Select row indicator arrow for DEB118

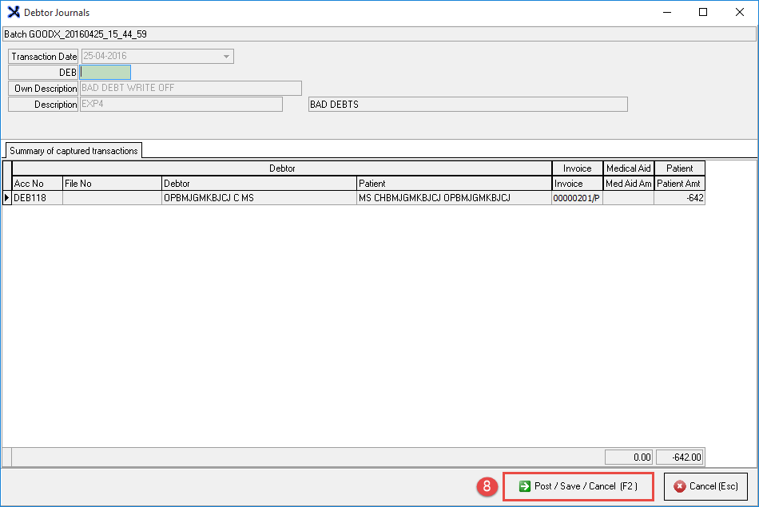click(7, 198)
